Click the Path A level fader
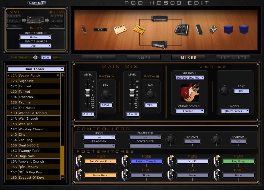This screenshot has height=190, width=264. coord(88,93)
